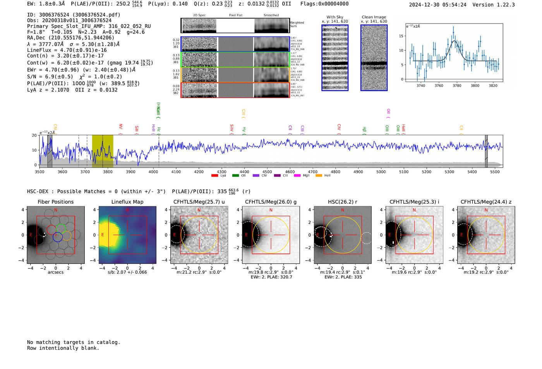Click the Flags:0x00004000 header value
The width and height of the screenshot is (542, 369).
click(324, 3)
